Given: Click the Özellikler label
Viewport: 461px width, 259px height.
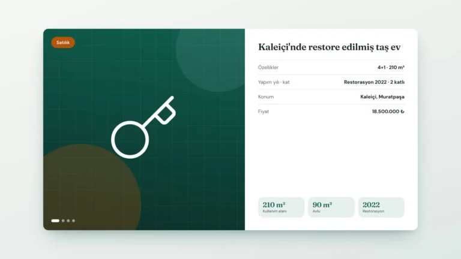Looking at the screenshot, I should (268, 68).
